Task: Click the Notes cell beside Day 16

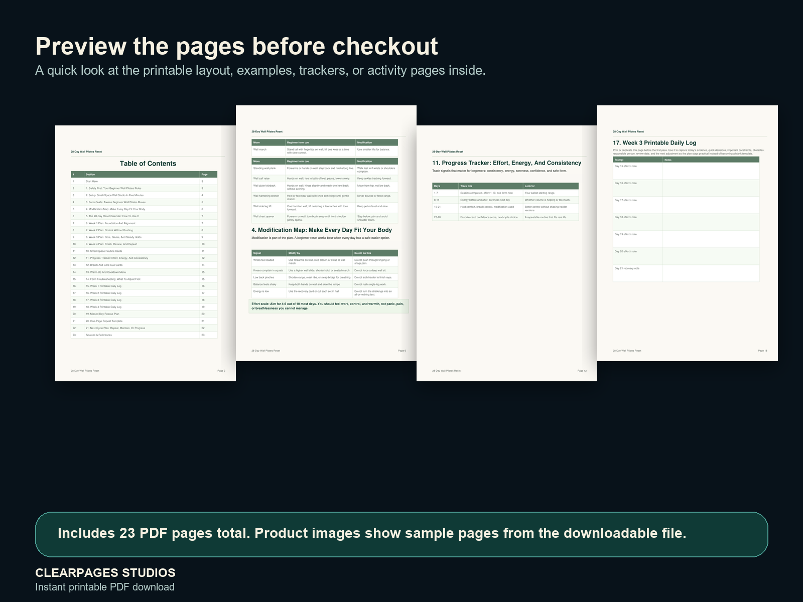Action: click(x=711, y=188)
